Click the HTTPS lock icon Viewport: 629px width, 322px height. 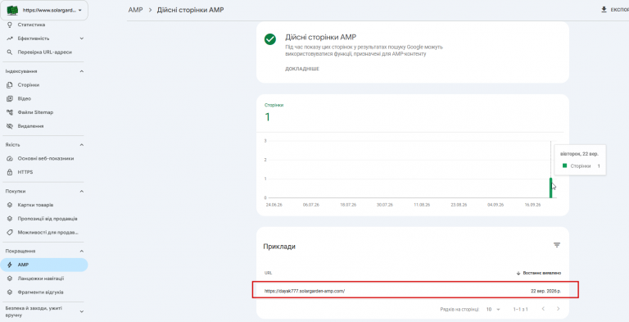click(10, 172)
